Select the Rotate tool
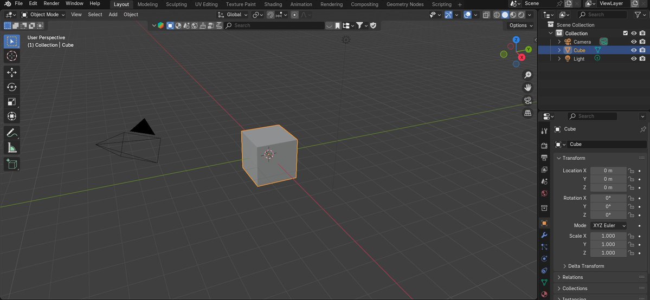650x300 pixels. coord(11,87)
